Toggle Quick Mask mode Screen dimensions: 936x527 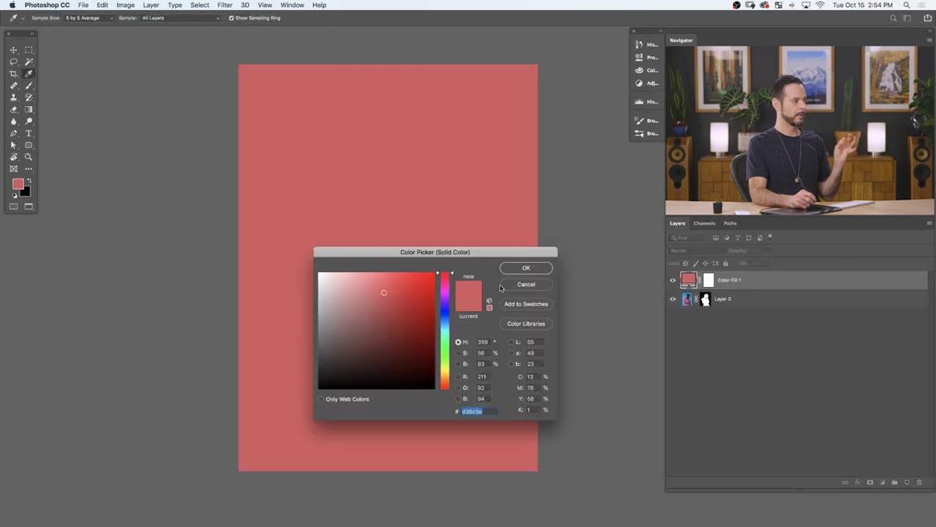(13, 207)
